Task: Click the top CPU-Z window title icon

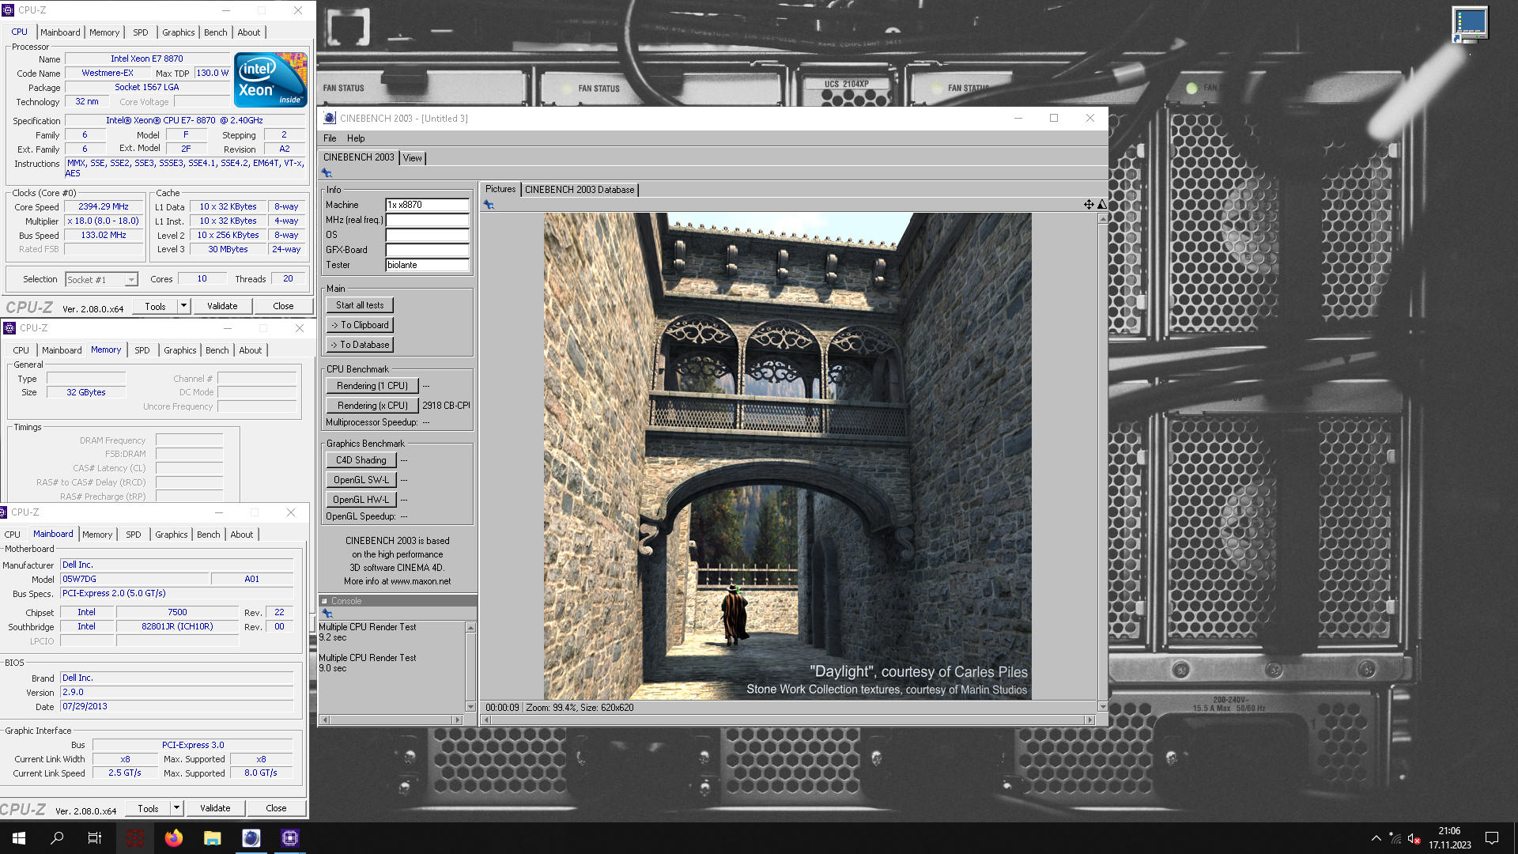Action: click(8, 10)
